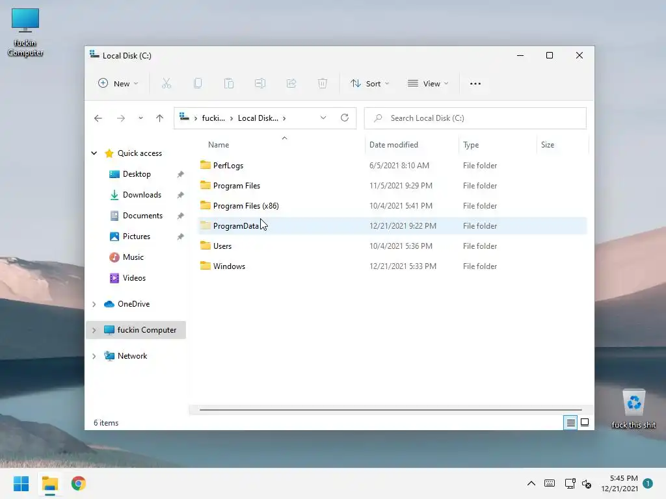Click the network status tray icon
Image resolution: width=666 pixels, height=499 pixels.
[570, 483]
